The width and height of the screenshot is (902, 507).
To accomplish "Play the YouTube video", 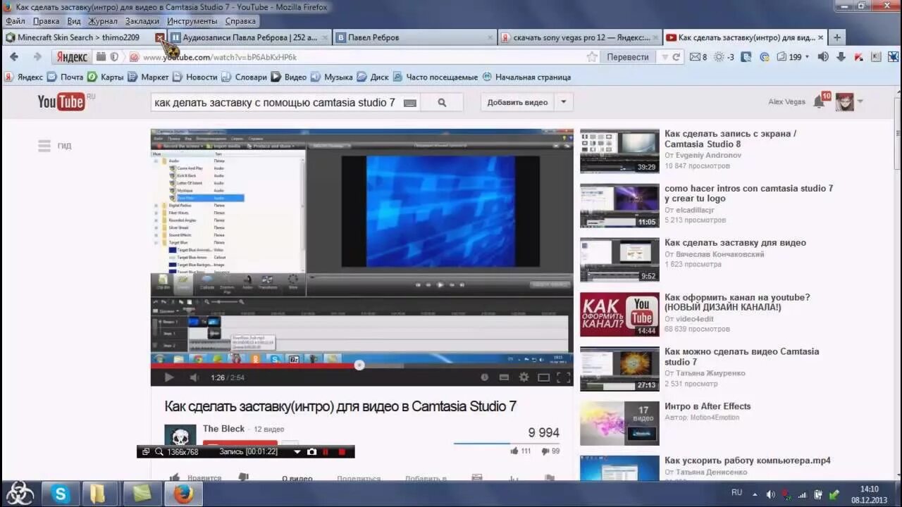I will click(169, 377).
